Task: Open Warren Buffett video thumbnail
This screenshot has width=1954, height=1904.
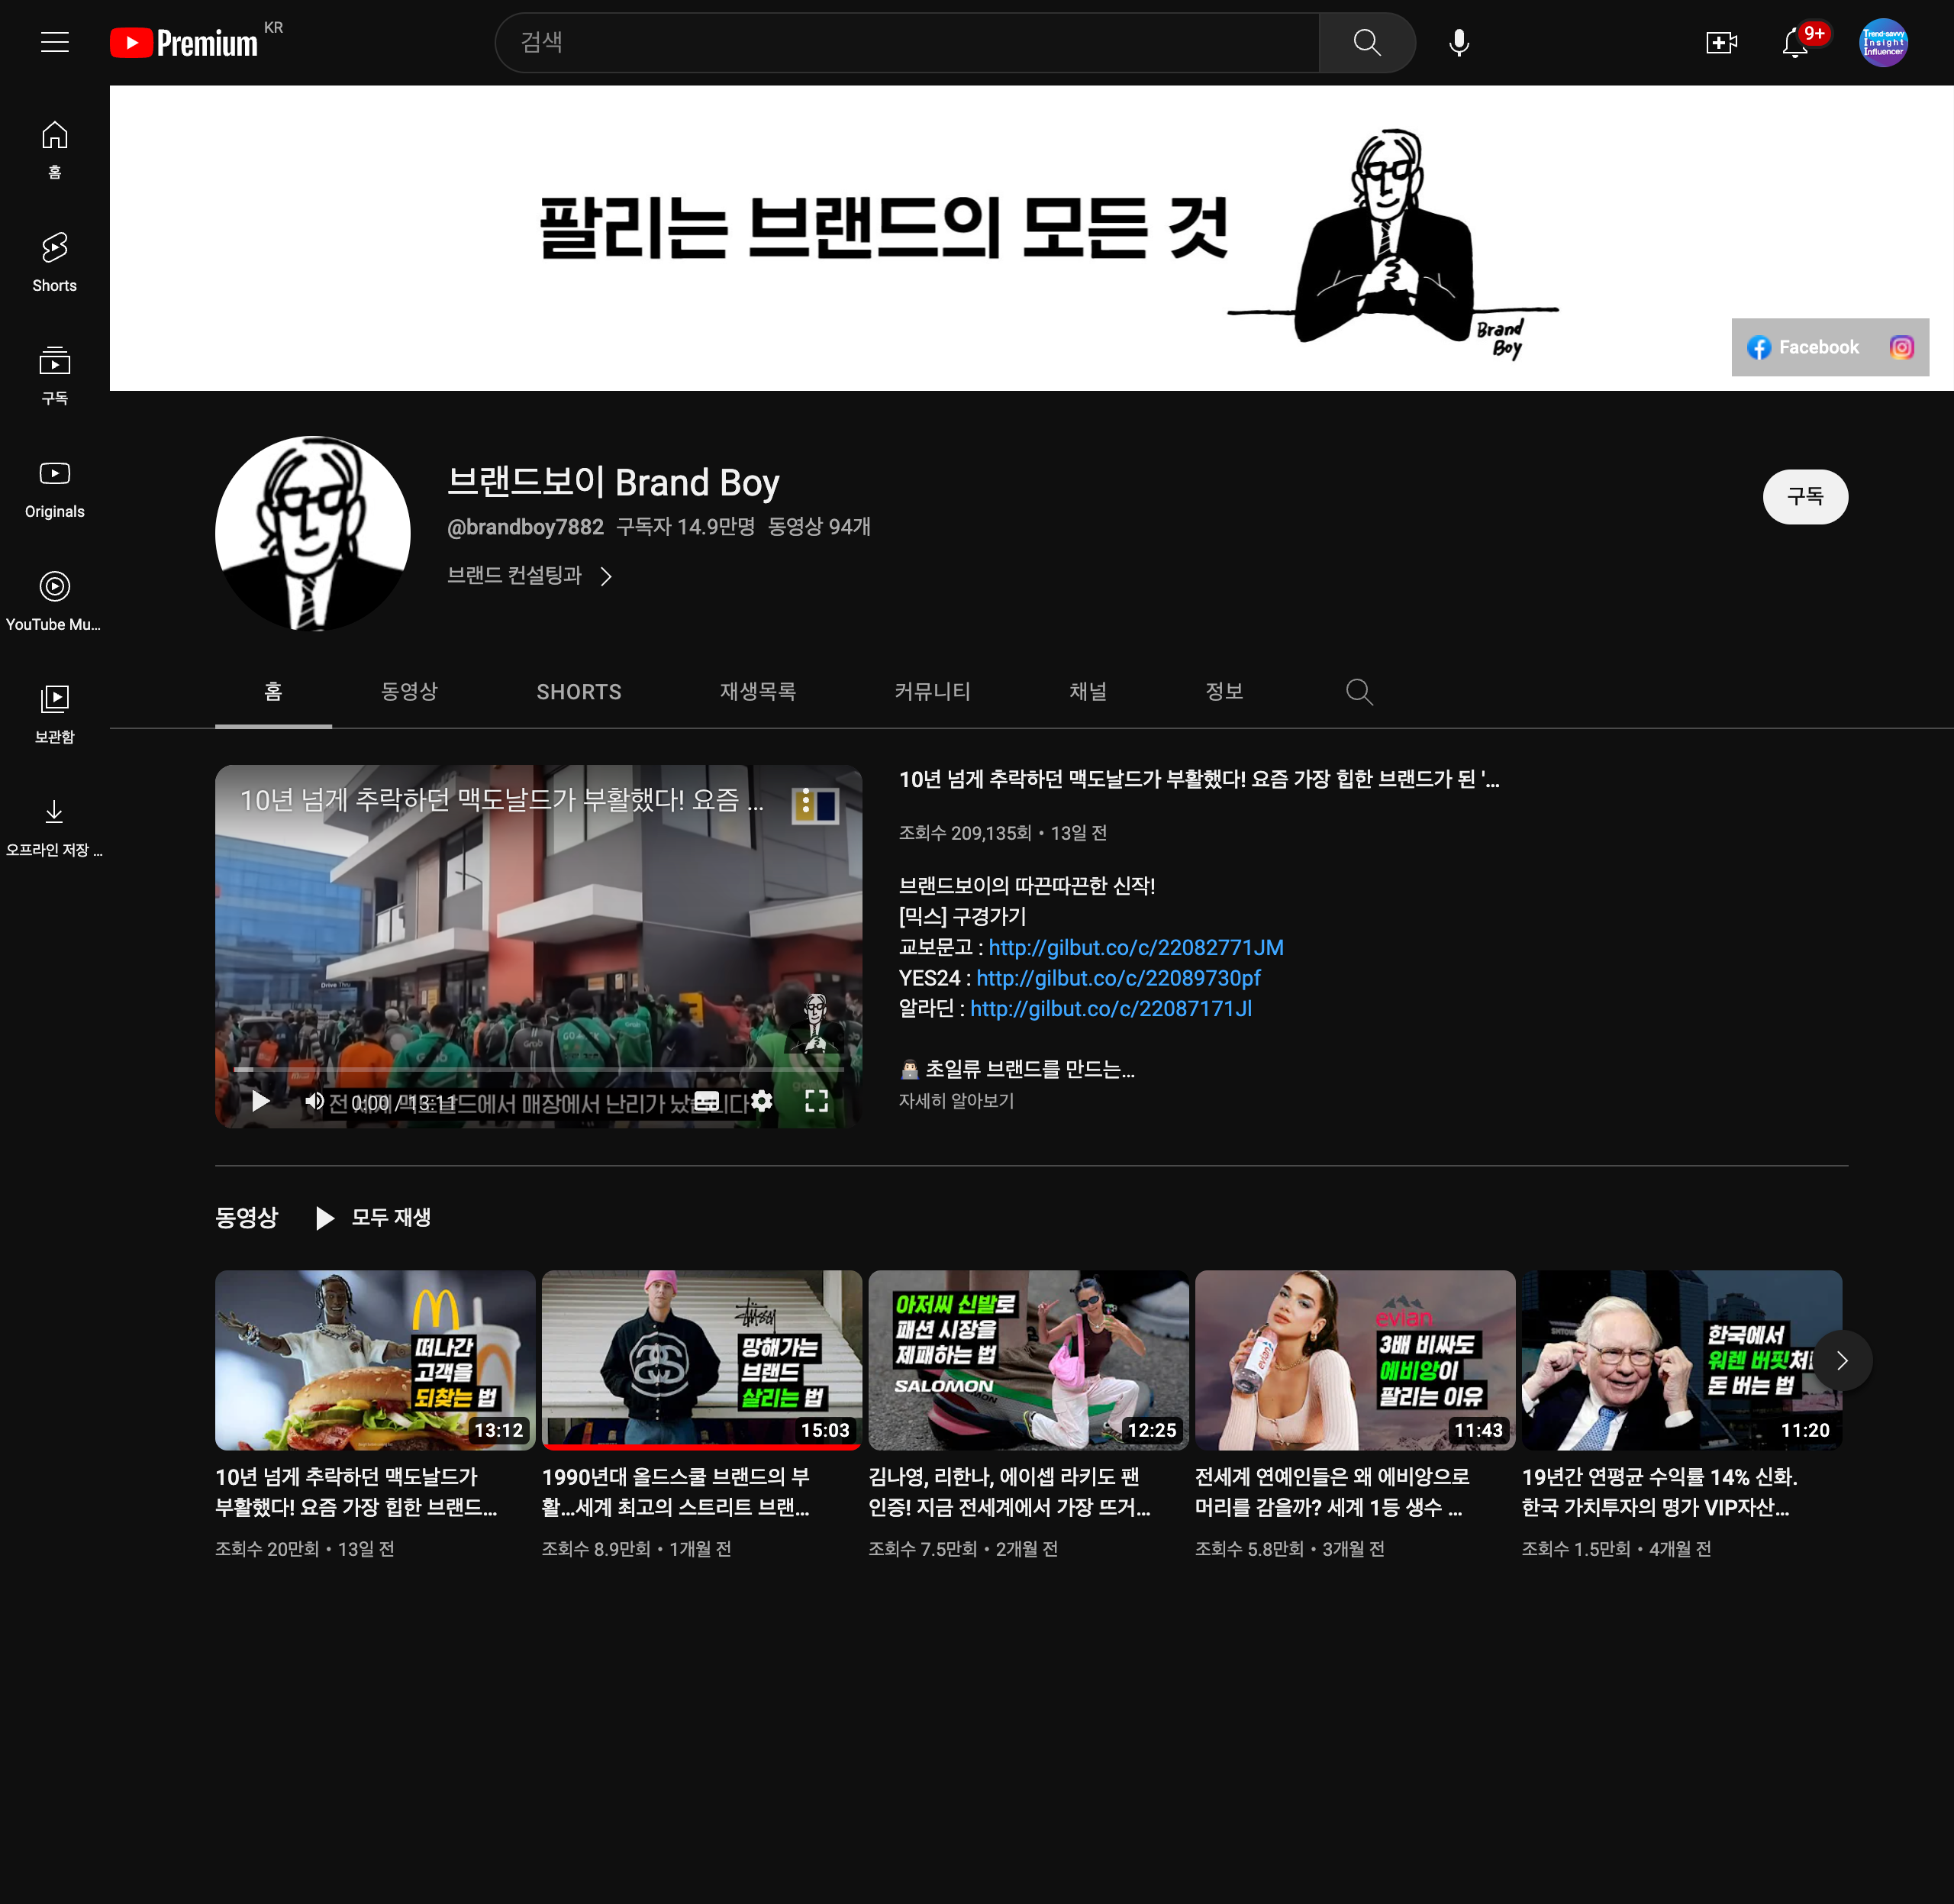Action: pos(1681,1360)
